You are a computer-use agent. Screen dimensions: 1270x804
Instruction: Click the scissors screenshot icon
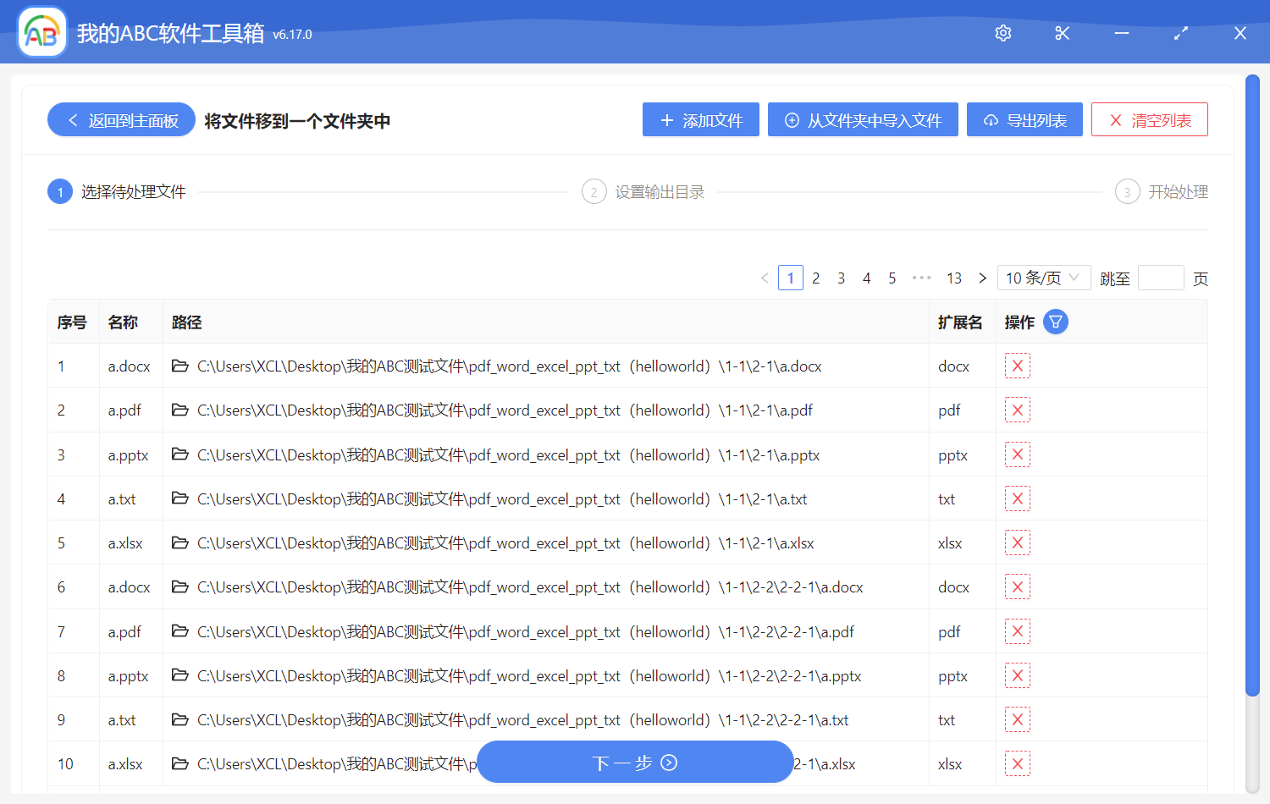point(1062,33)
